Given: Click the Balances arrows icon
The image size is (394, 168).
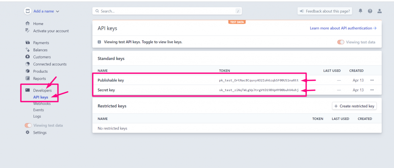Looking at the screenshot, I should (28, 50).
